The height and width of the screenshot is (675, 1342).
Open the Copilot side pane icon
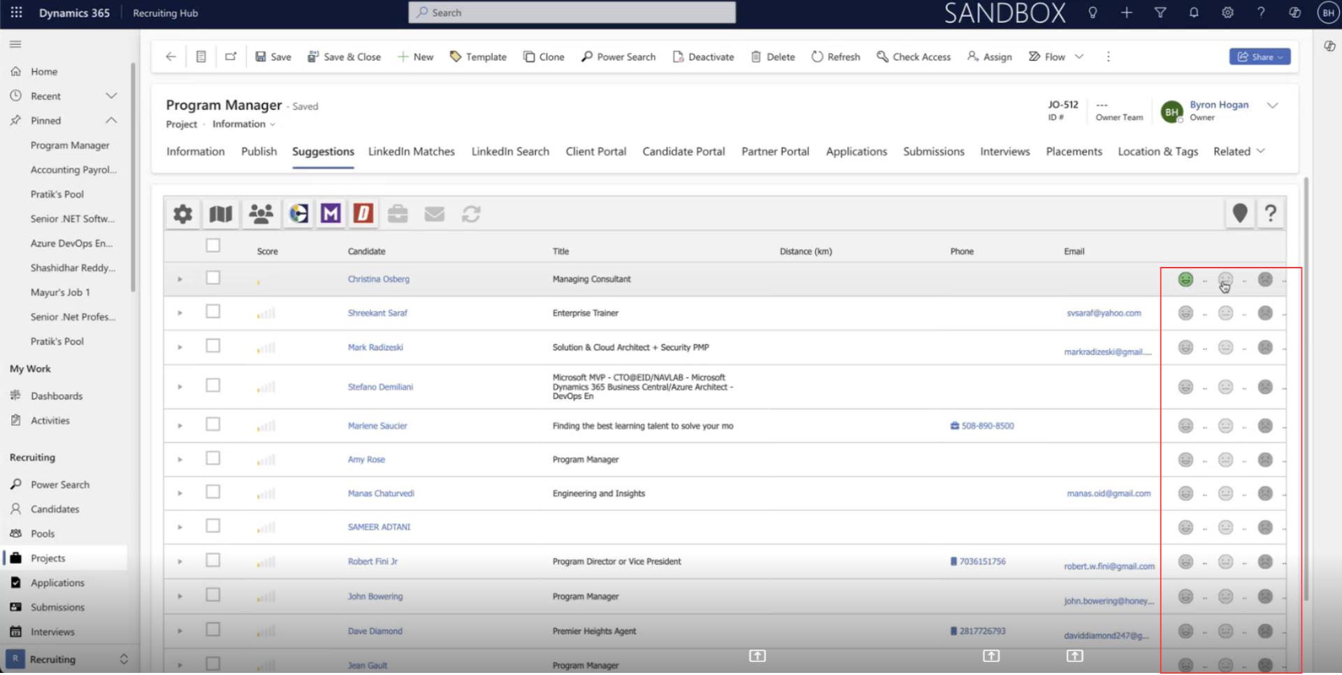(x=1329, y=46)
